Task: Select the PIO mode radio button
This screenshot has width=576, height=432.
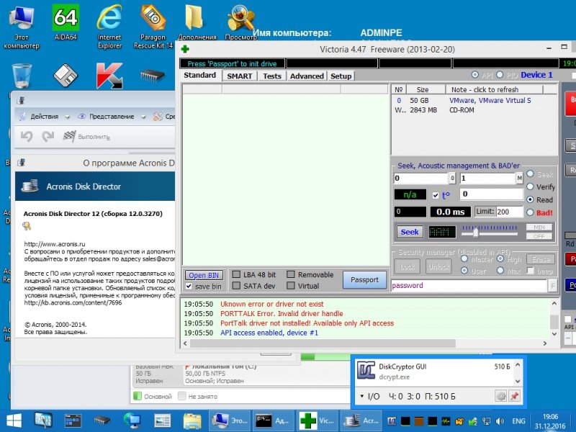Action: (x=500, y=75)
